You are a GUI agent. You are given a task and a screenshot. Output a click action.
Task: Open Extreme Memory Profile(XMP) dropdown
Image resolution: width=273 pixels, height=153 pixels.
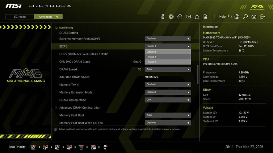[168, 39]
